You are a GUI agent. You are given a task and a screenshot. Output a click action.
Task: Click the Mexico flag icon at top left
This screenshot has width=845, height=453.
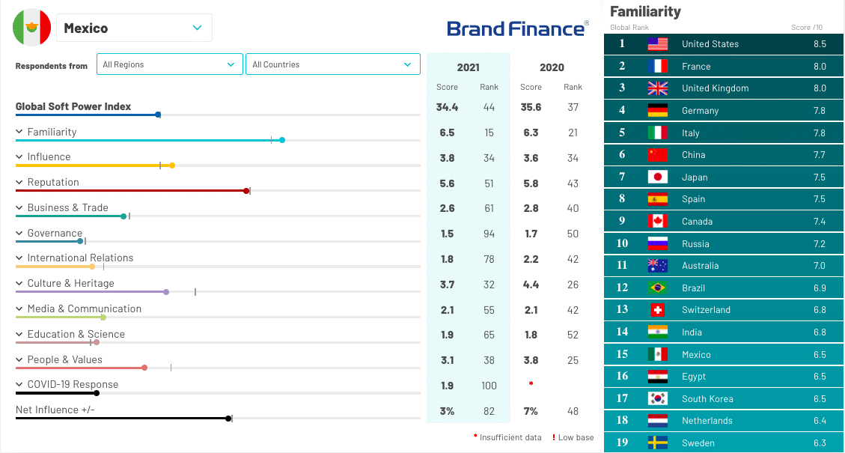pos(31,28)
